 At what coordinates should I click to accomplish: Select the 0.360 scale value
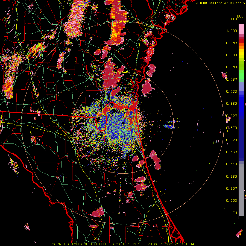tap(232, 177)
